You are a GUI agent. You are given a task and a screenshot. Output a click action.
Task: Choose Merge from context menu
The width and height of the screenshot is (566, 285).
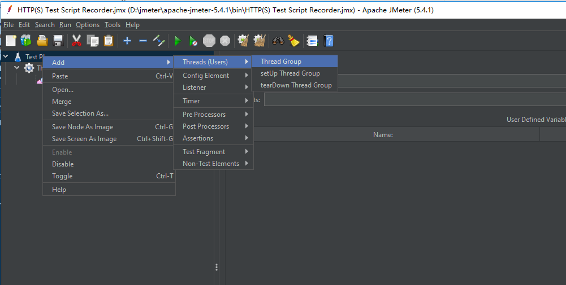coord(109,102)
